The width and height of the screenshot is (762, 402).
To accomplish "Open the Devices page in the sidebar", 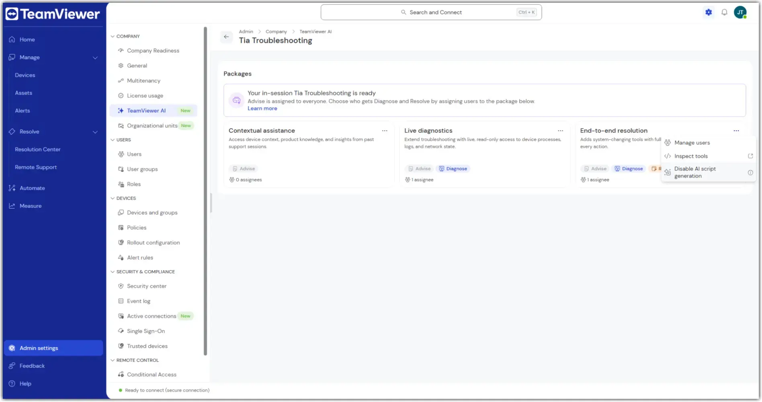I will [x=25, y=75].
